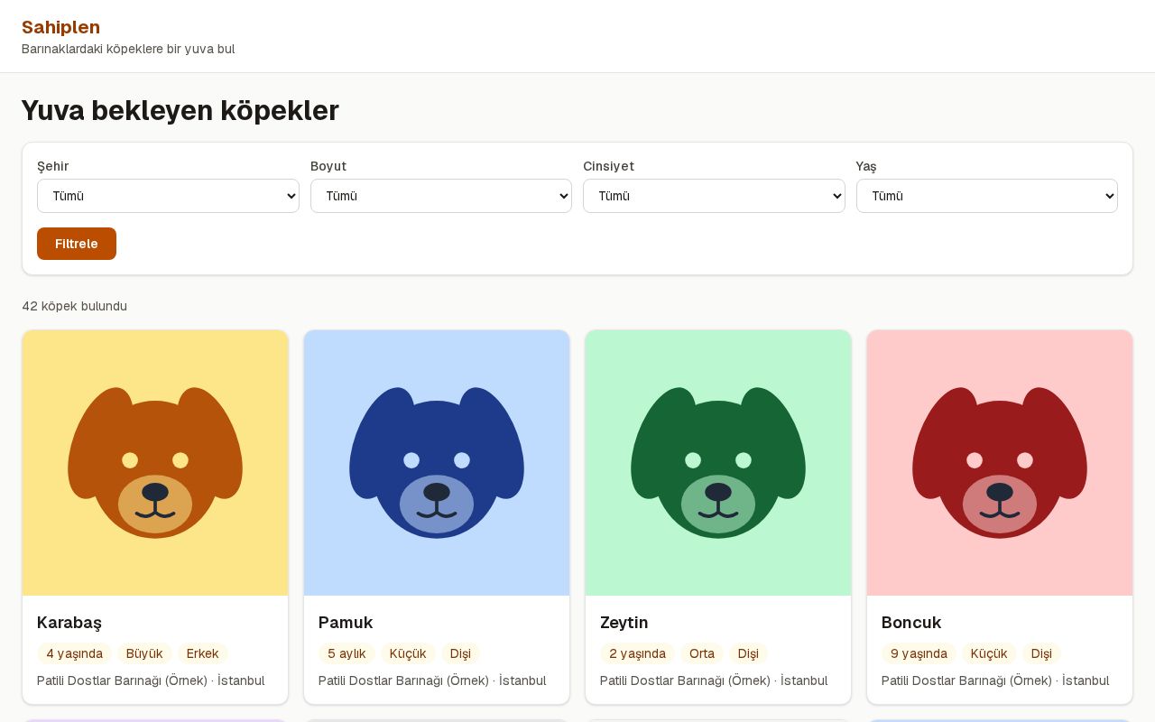Click the 'Küçük' tag on Boncuk's card
This screenshot has height=722, width=1155.
click(x=989, y=653)
